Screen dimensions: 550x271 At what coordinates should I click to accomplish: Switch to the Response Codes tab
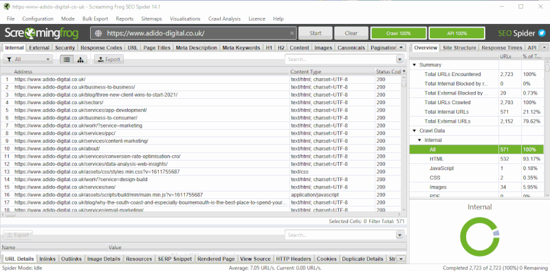[101, 47]
